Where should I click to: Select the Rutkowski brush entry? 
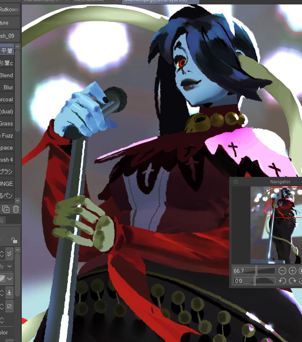point(10,9)
